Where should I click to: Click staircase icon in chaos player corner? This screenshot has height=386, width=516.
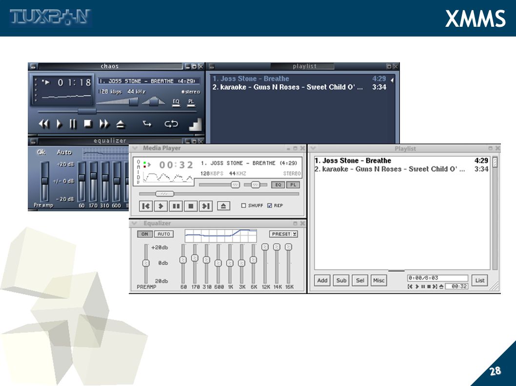click(195, 125)
